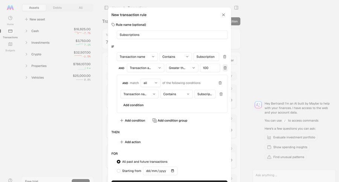Expand the Cash account group
The width and height of the screenshot is (339, 182).
coord(26,31)
